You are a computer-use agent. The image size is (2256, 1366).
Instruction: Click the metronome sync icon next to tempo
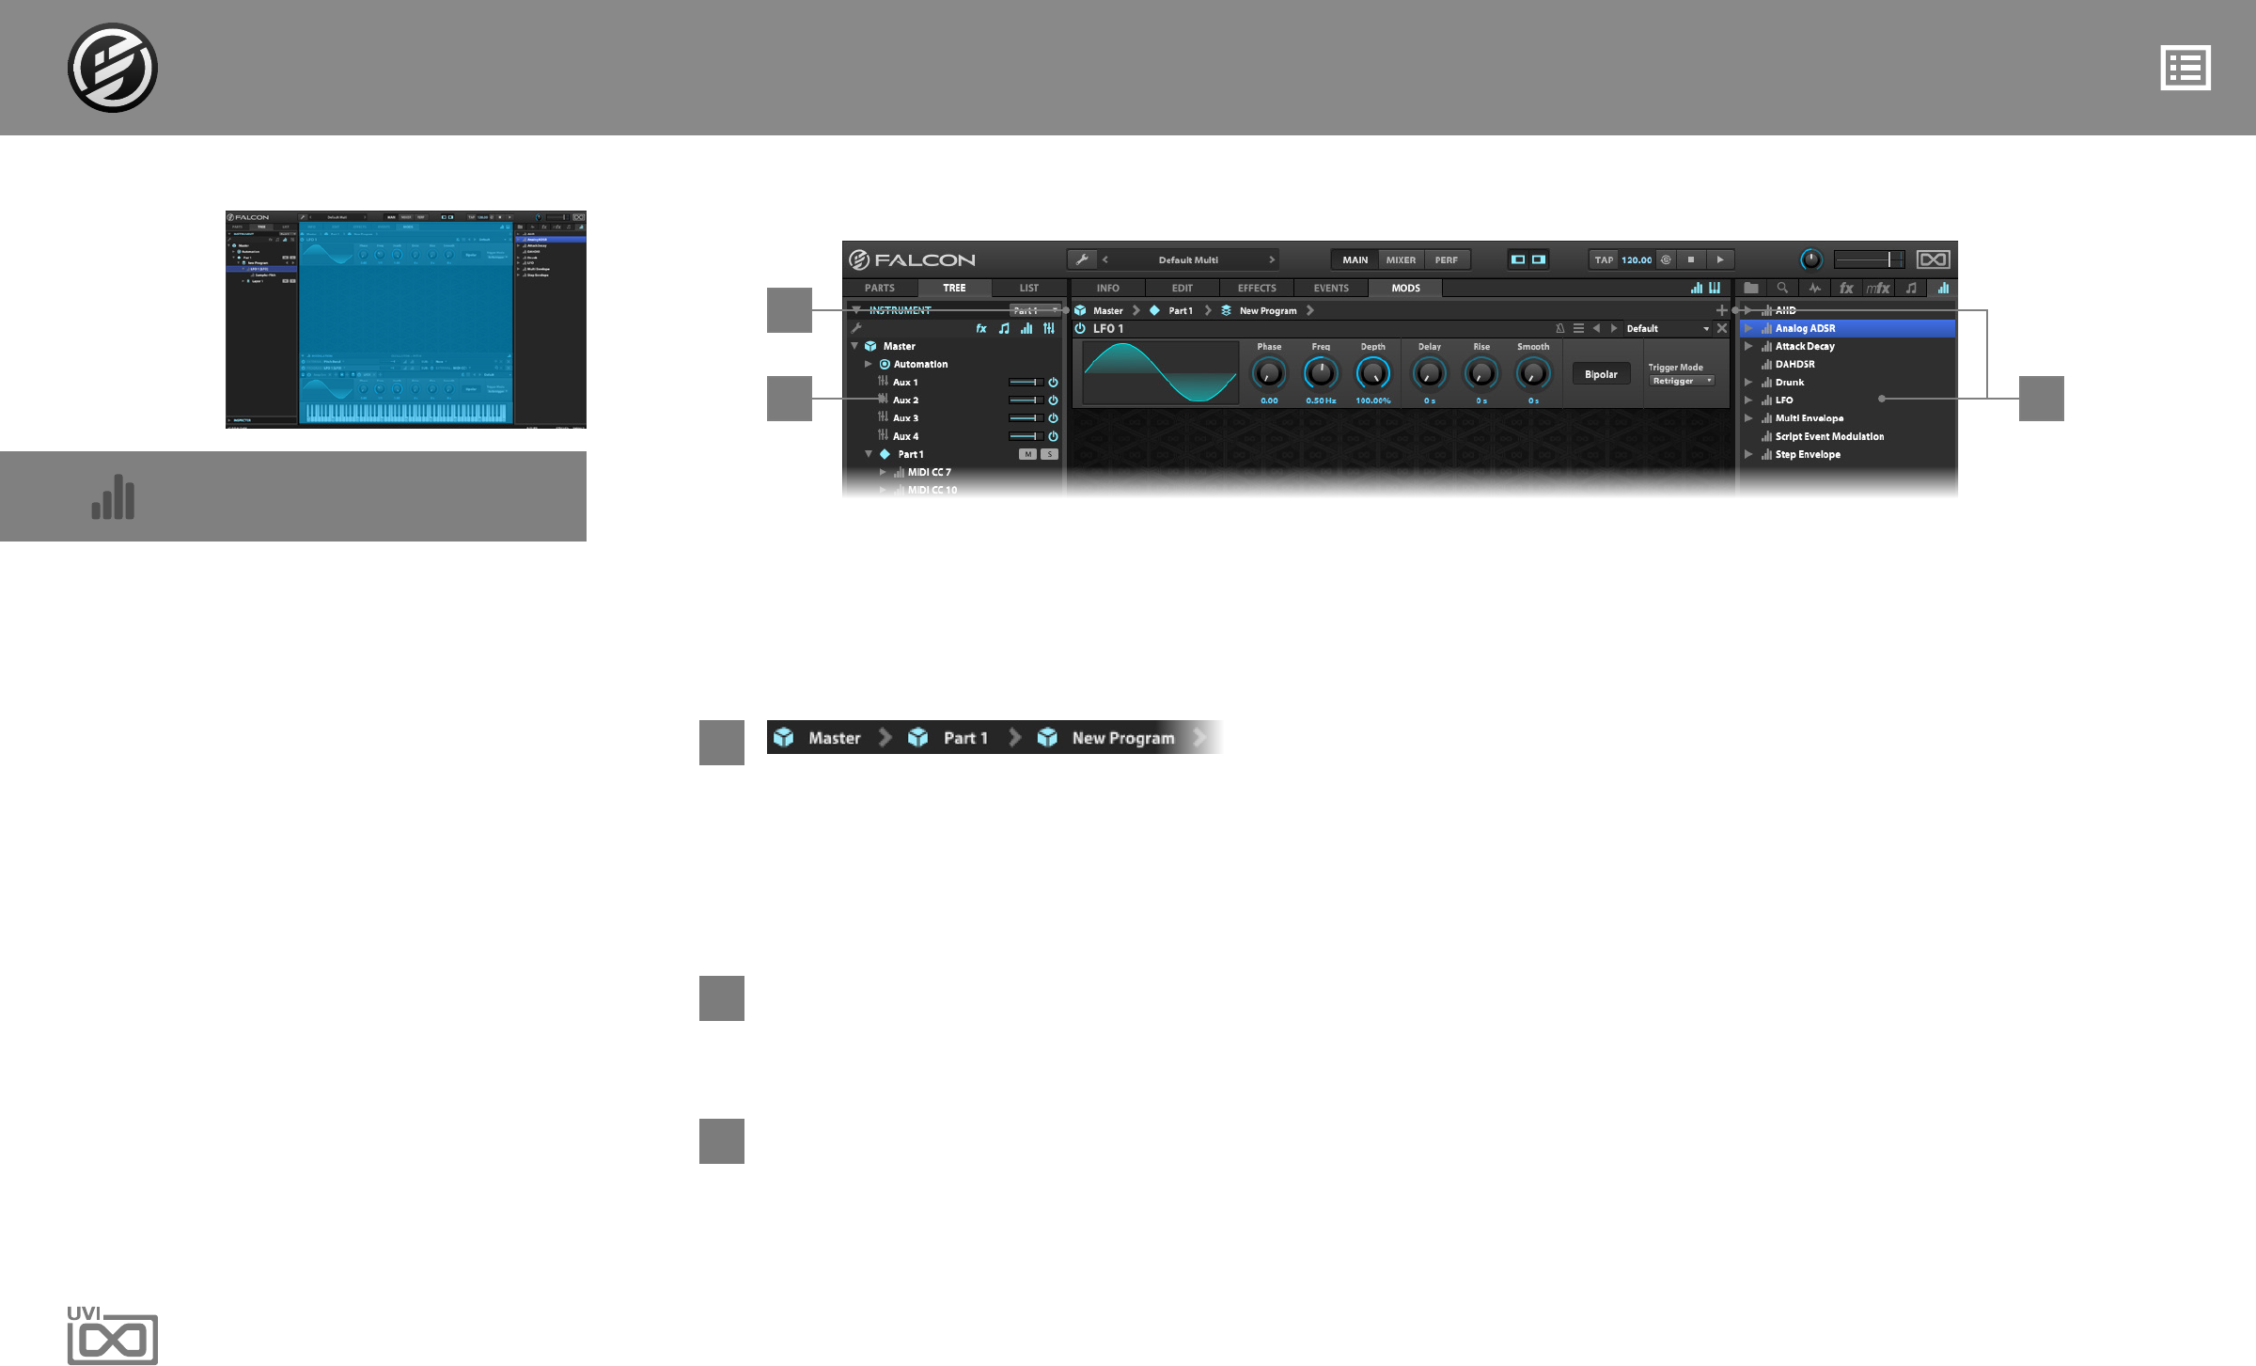pyautogui.click(x=1666, y=260)
